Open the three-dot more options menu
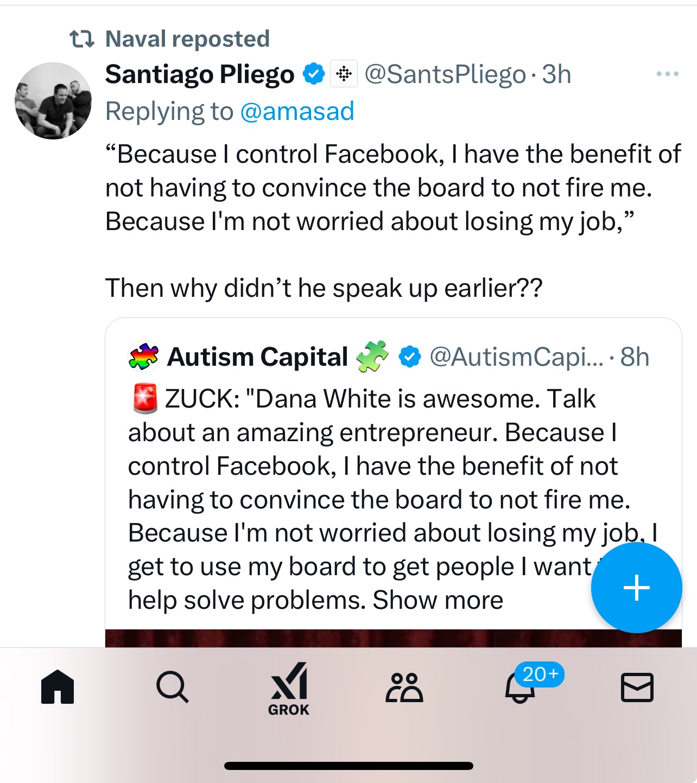Image resolution: width=697 pixels, height=783 pixels. [667, 74]
